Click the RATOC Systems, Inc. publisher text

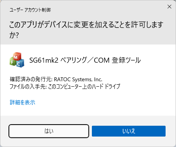[78, 79]
